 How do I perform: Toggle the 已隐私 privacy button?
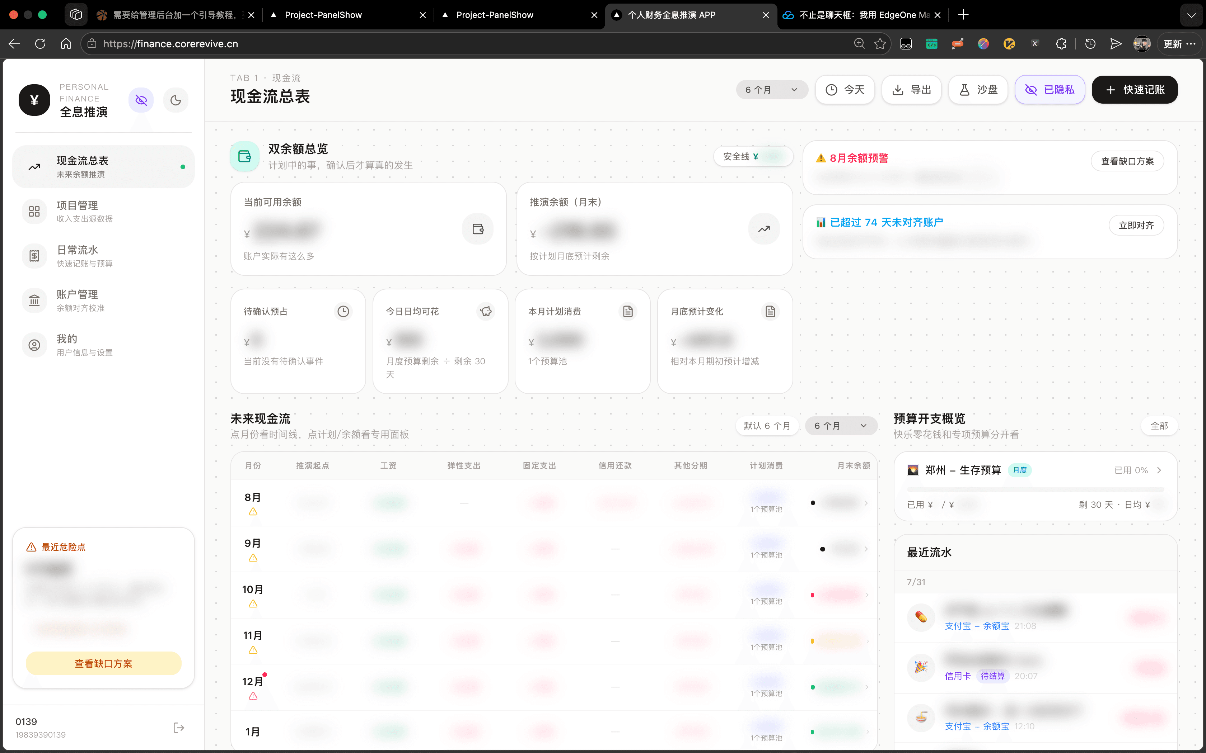(1050, 90)
